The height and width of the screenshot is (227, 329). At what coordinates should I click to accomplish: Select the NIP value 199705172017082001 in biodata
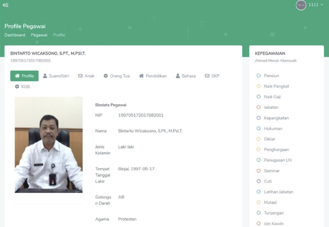141,115
